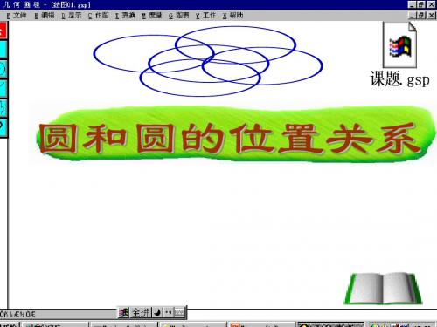Viewport: 437px width, 327px height.
Task: Select the Straightedge line tool
Action: point(3,89)
